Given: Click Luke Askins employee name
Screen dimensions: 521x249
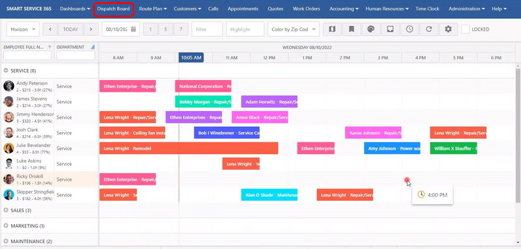Looking at the screenshot, I should point(29,161).
